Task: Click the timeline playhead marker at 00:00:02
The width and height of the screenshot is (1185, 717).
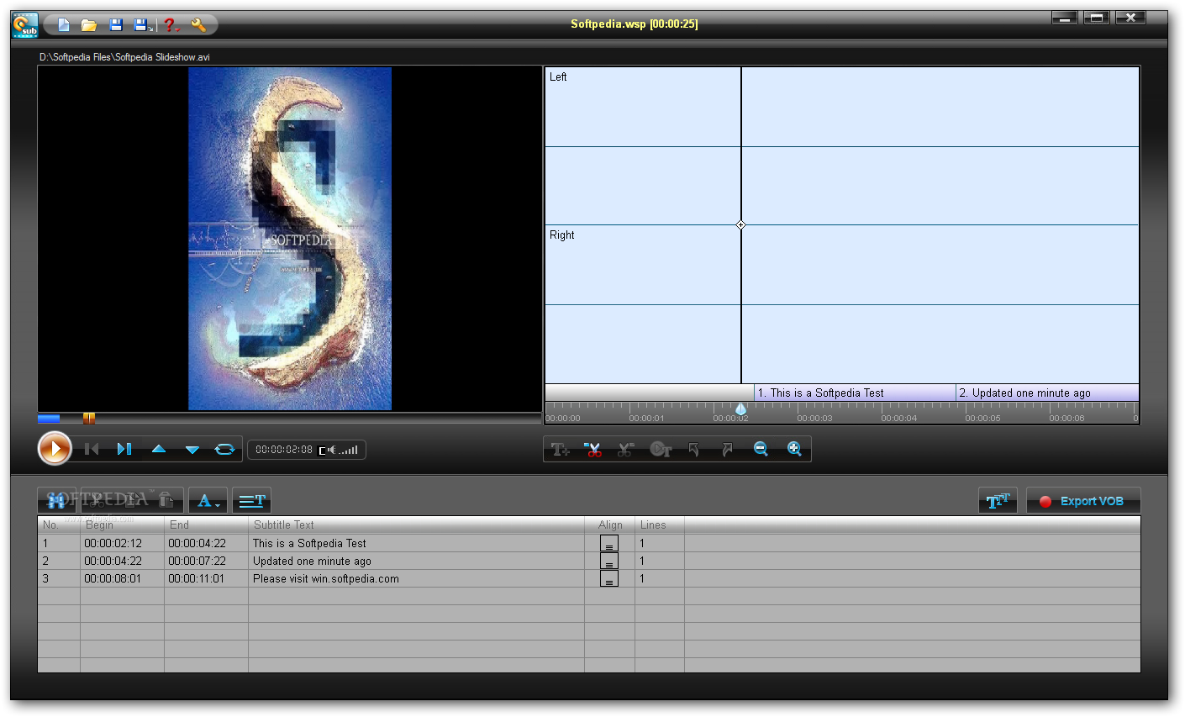Action: [740, 409]
